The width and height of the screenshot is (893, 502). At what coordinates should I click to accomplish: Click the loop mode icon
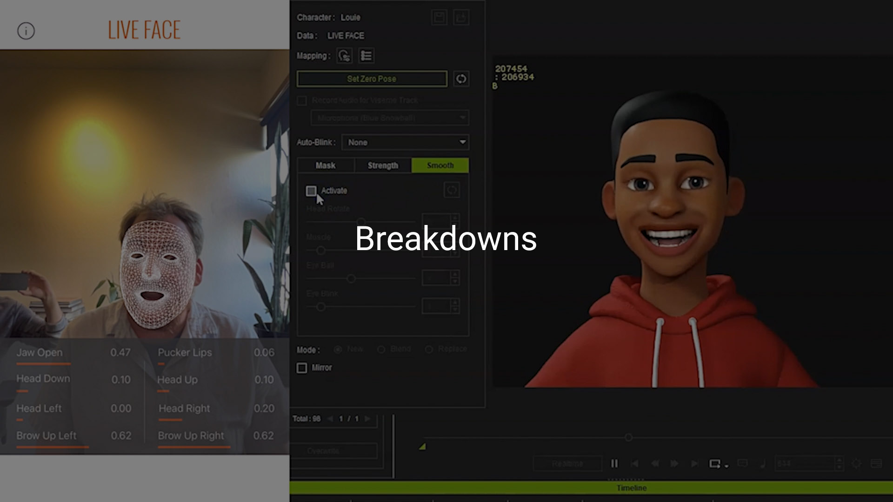pos(714,463)
